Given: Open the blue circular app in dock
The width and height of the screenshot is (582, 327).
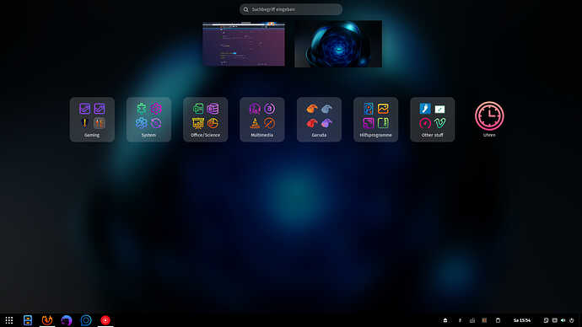Looking at the screenshot, I should (x=86, y=320).
